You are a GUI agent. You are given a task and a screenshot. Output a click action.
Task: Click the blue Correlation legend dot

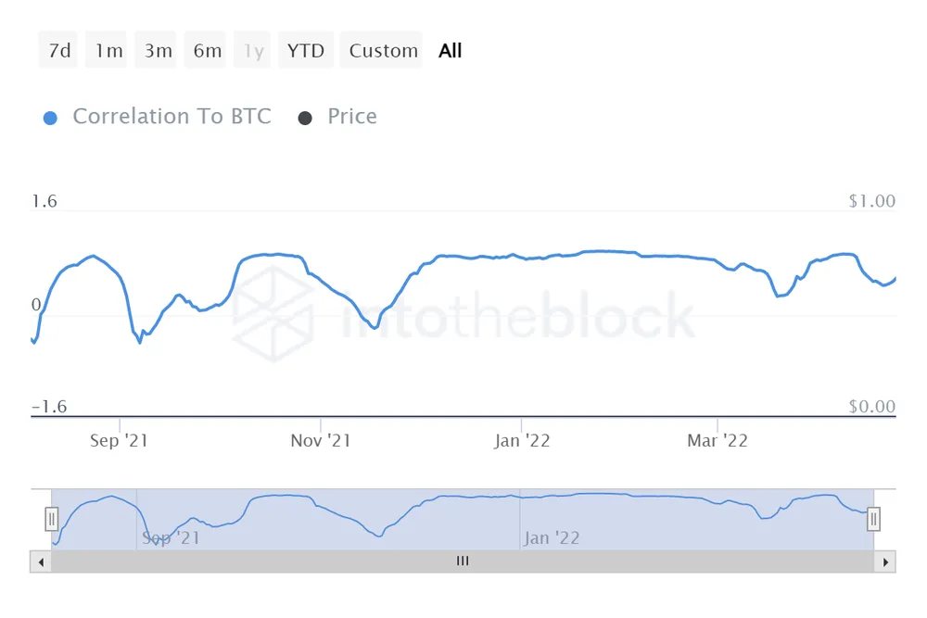click(x=51, y=118)
